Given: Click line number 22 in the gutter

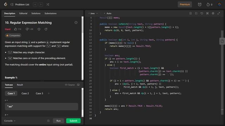Looking at the screenshot, I should coord(90,68).
